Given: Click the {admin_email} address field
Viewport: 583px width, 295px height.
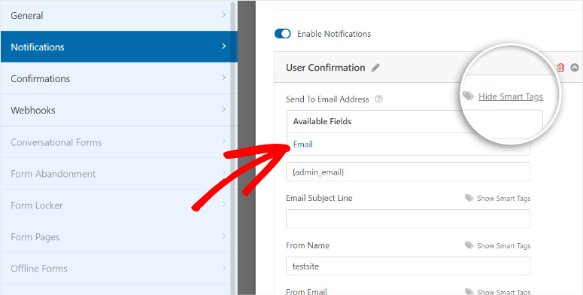Looking at the screenshot, I should pyautogui.click(x=408, y=172).
